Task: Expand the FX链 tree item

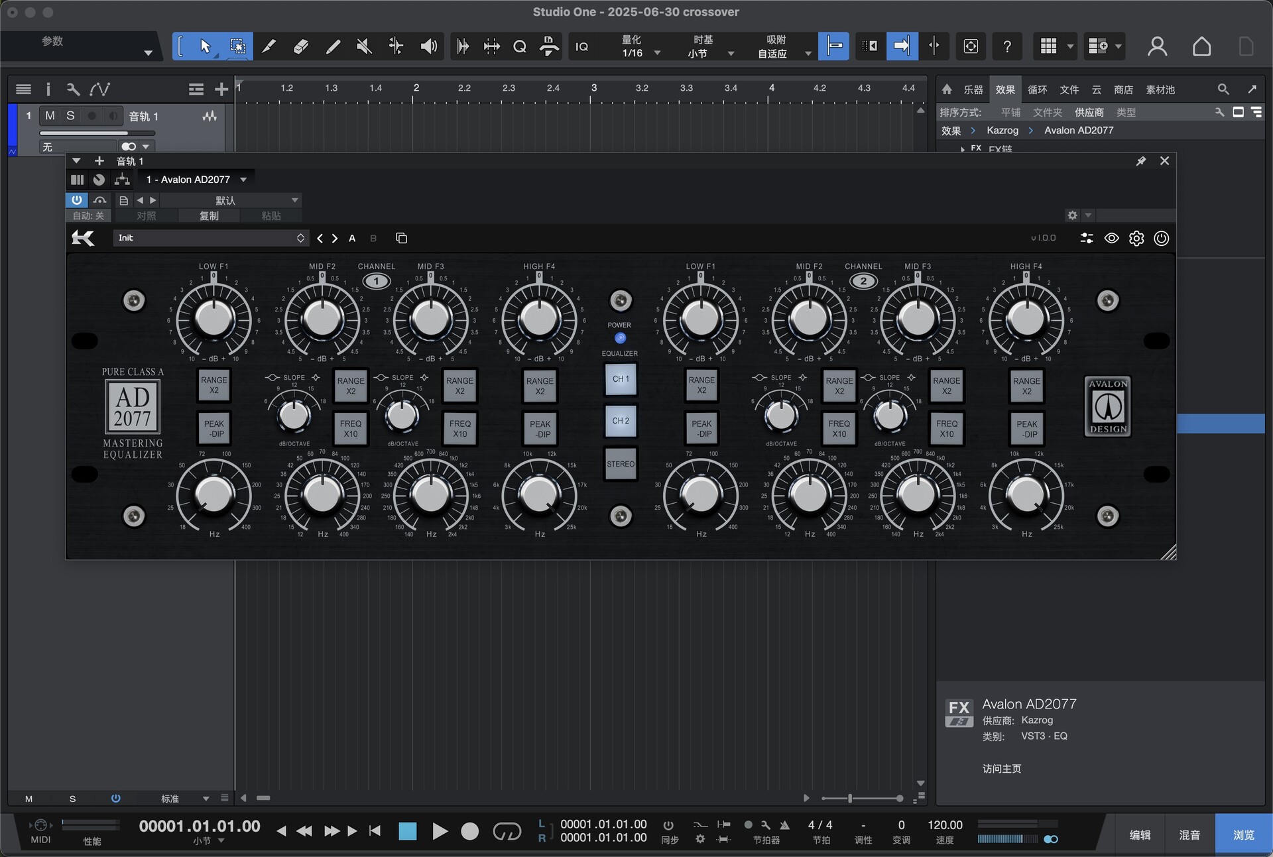Action: point(963,150)
